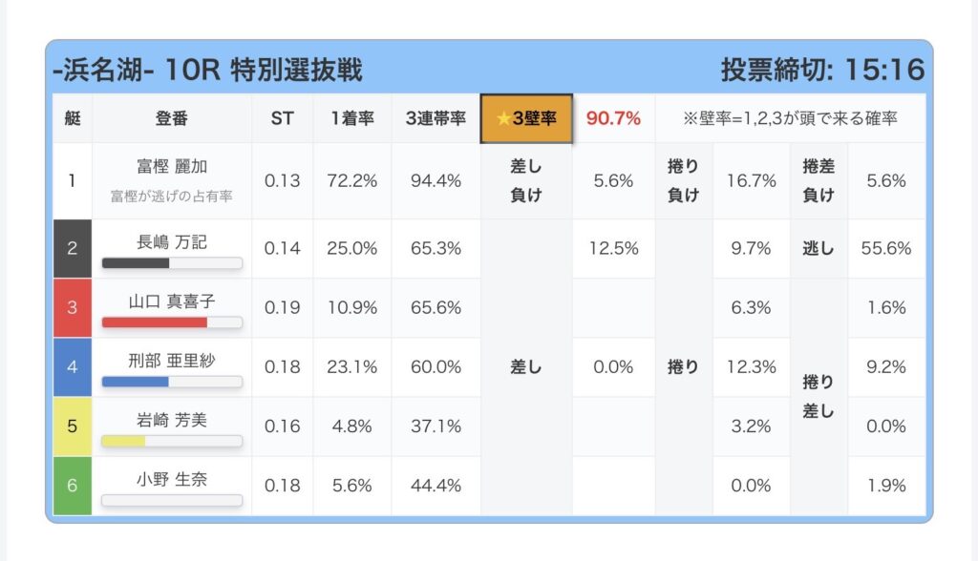This screenshot has height=561, width=978.
Task: Click the red 90.7% wall rate value
Action: tap(613, 118)
